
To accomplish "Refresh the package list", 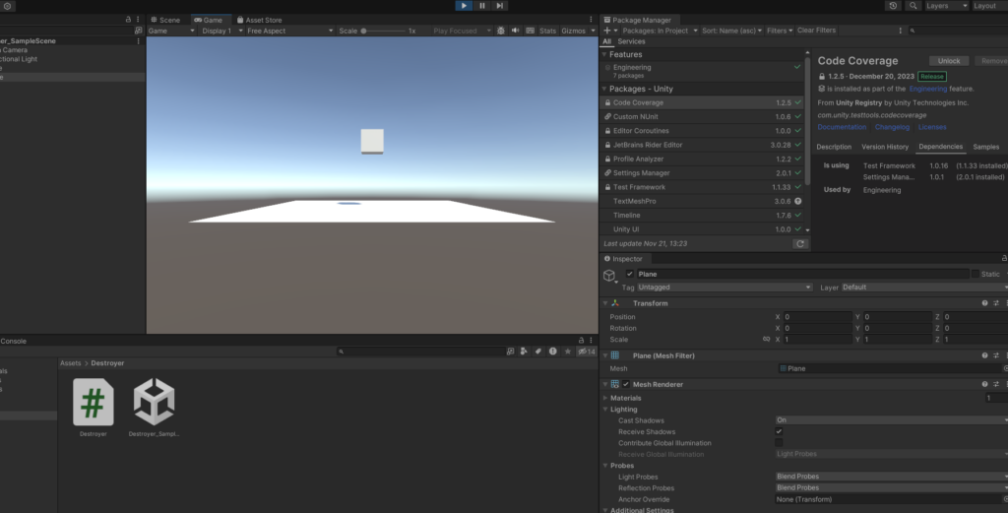I will pos(799,243).
